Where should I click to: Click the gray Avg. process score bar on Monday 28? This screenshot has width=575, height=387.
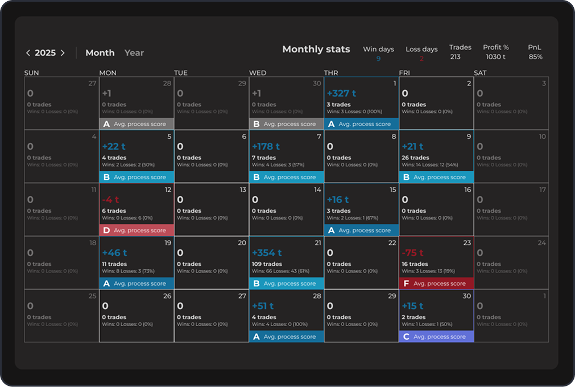click(139, 124)
